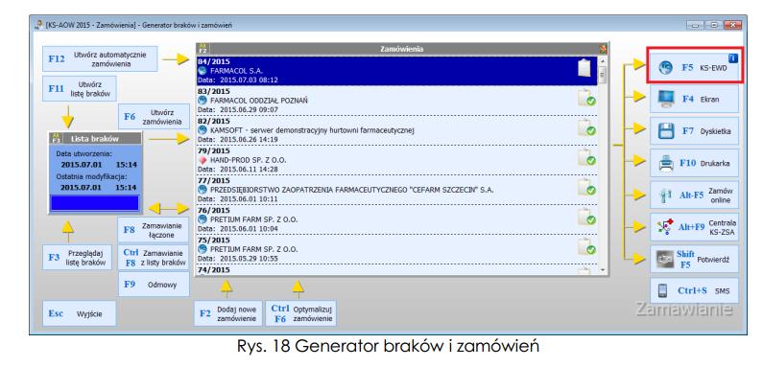Image resolution: width=763 pixels, height=367 pixels.
Task: Minimize the Generator braków window
Action: [x=696, y=24]
